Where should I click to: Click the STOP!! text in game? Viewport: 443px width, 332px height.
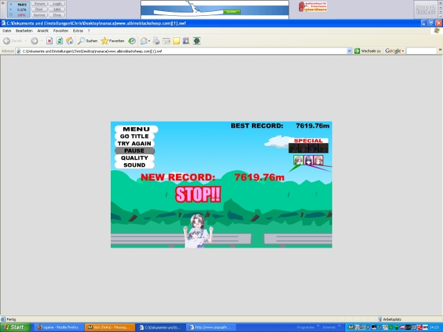pyautogui.click(x=198, y=194)
